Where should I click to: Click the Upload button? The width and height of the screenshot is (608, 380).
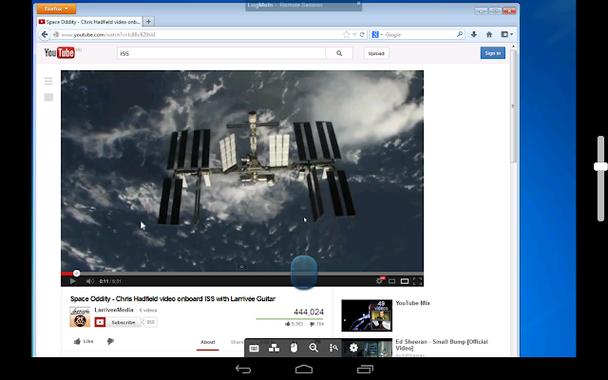(376, 53)
